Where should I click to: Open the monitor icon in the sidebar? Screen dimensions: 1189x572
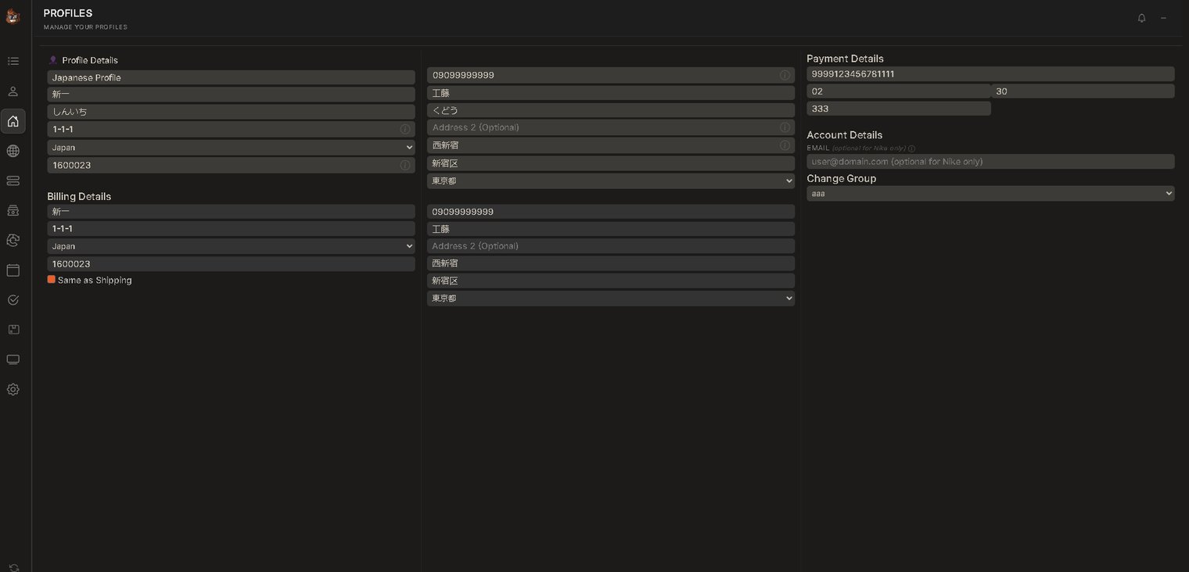13,359
